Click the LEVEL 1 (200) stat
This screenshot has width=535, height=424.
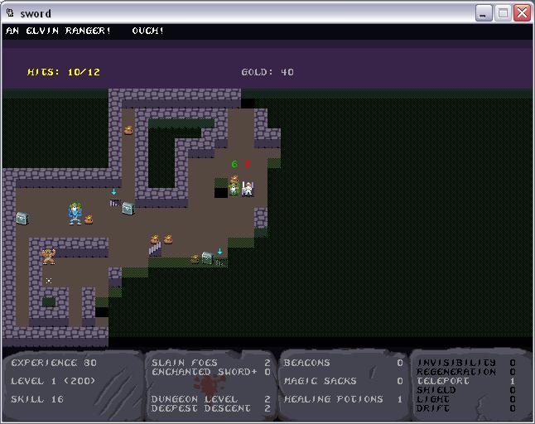click(53, 381)
